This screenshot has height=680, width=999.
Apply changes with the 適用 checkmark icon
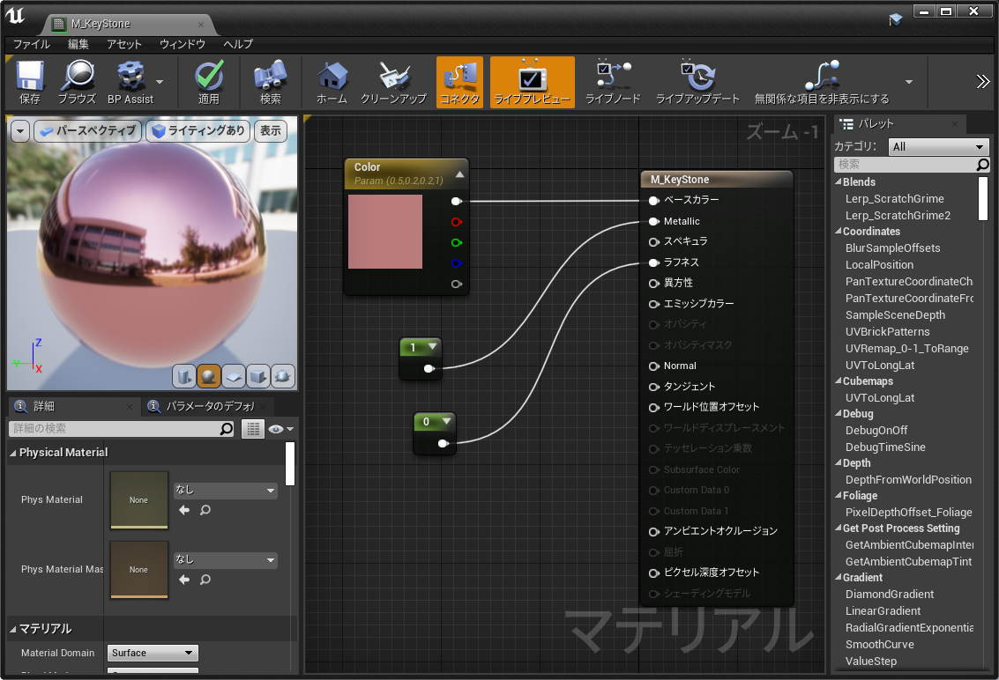pyautogui.click(x=209, y=82)
